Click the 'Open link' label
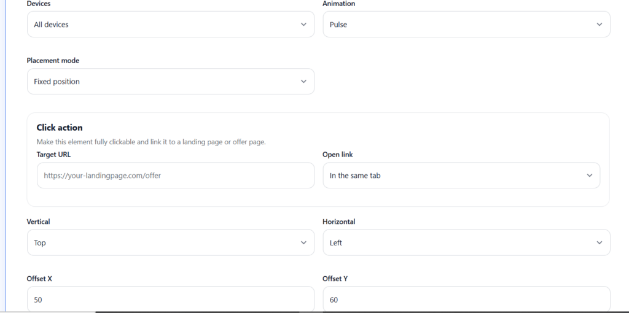The height and width of the screenshot is (313, 629). point(338,155)
